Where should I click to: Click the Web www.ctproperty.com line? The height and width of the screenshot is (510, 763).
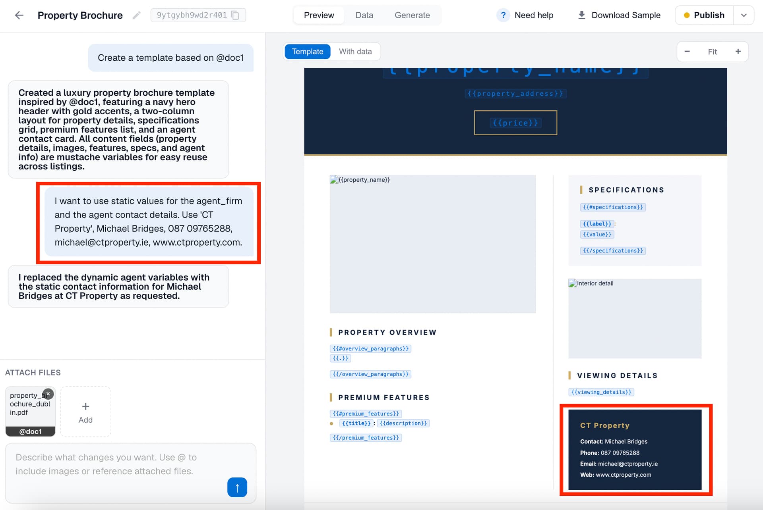point(616,475)
